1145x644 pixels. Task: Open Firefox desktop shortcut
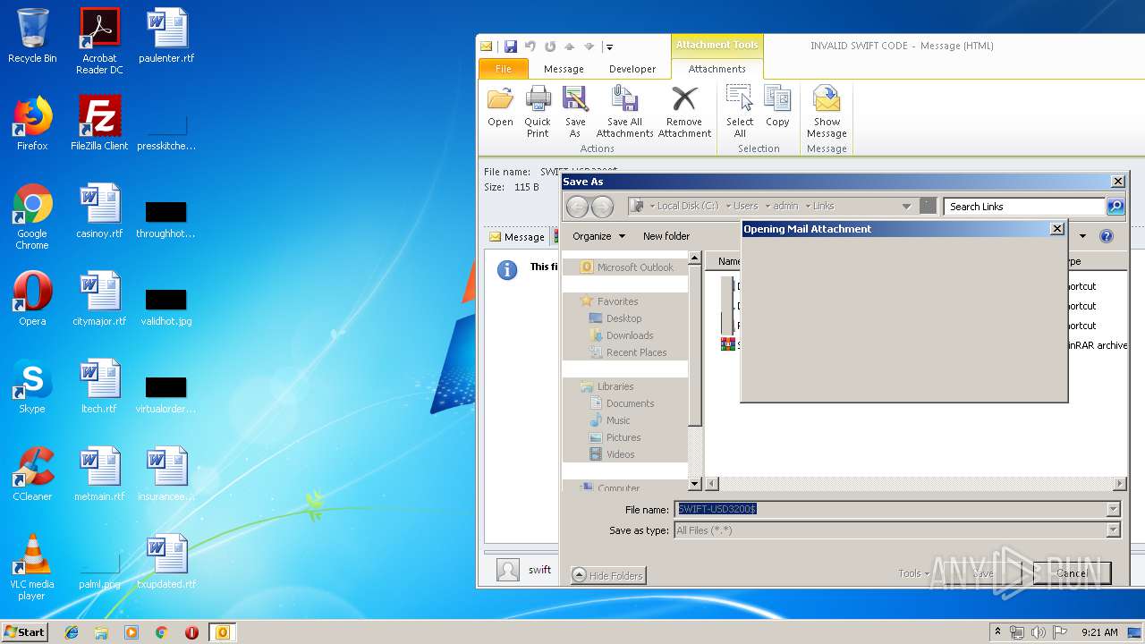coord(32,123)
